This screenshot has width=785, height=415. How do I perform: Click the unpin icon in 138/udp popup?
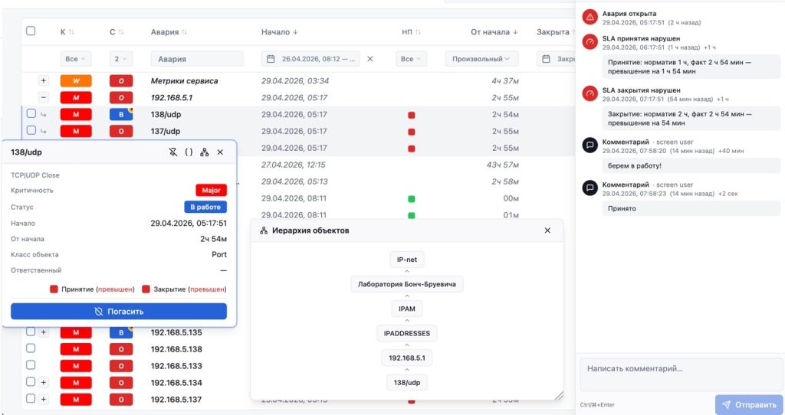(x=173, y=152)
